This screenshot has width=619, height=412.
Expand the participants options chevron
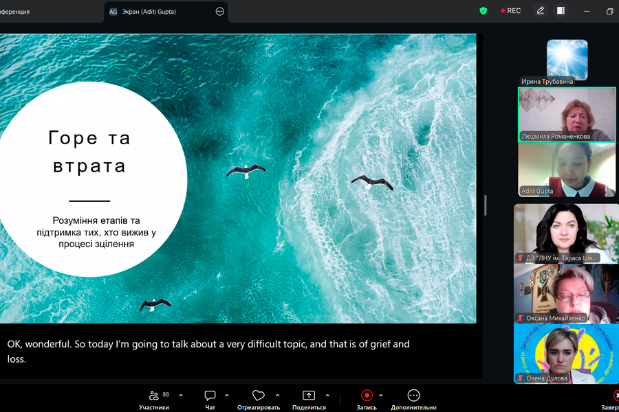pyautogui.click(x=181, y=395)
